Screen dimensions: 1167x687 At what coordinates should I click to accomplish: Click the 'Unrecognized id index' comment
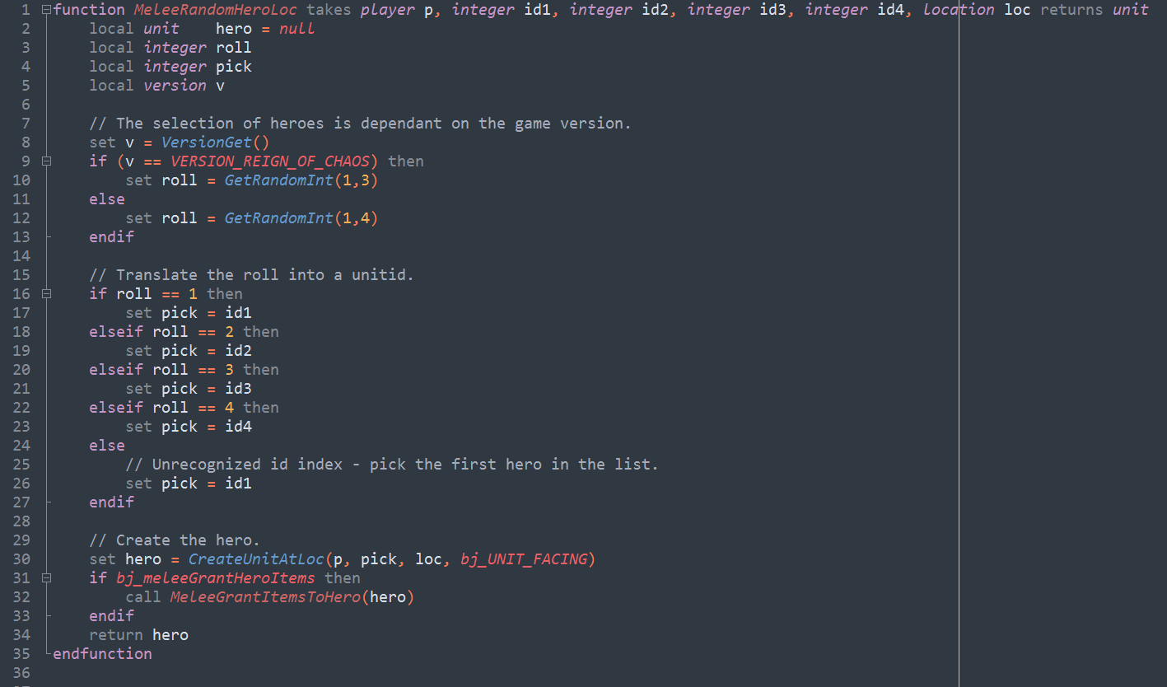(x=391, y=465)
